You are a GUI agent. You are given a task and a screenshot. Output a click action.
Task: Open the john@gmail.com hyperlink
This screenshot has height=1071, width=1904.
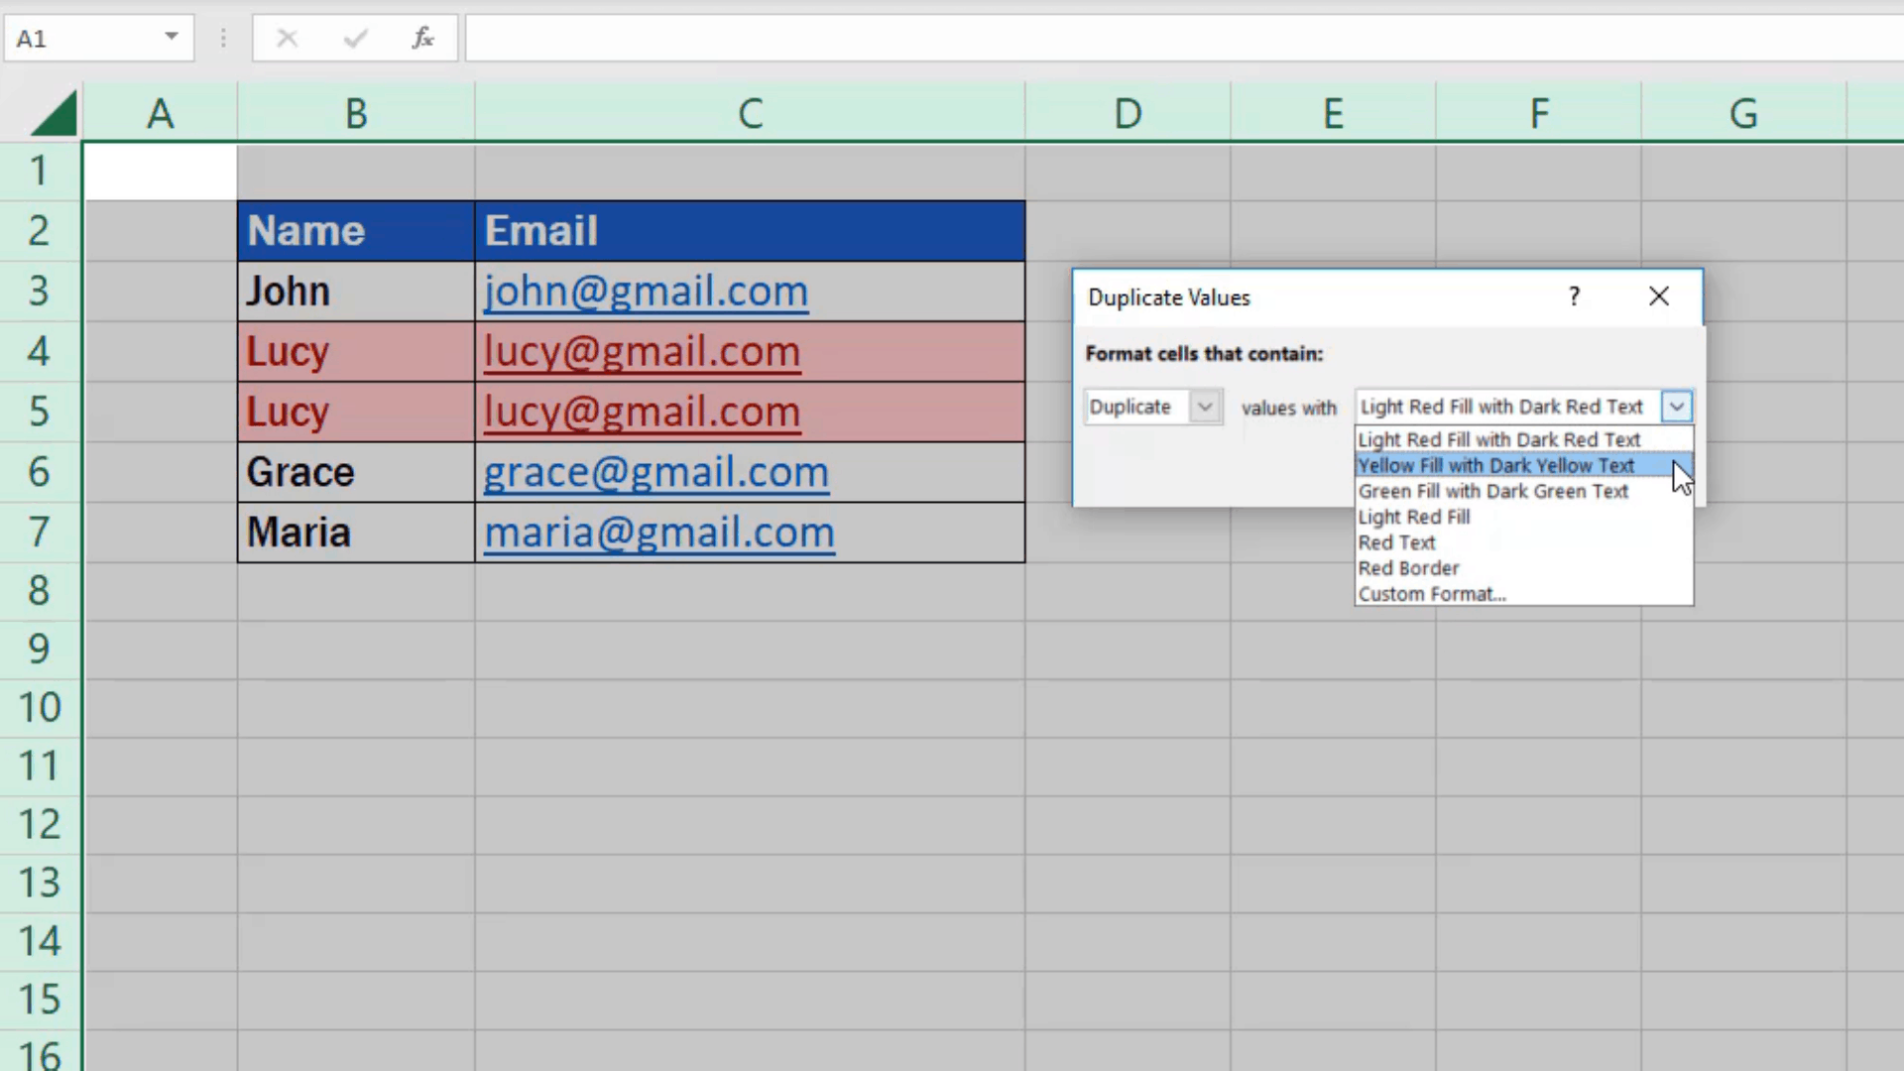(x=646, y=291)
